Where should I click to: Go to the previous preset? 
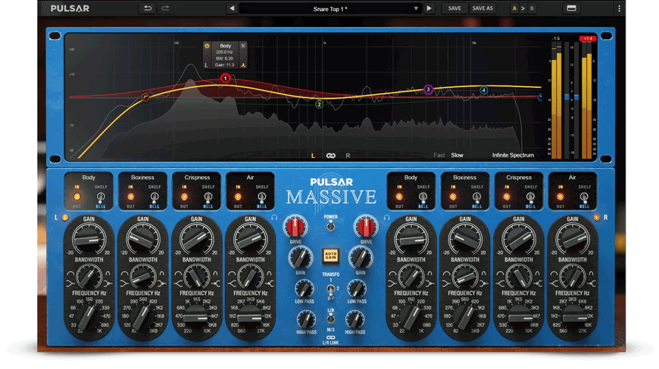tap(232, 9)
